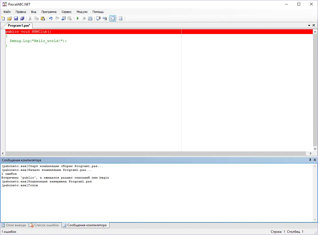Select the Program1.pas* editor tab
Screen dimensions: 318x235
[19, 26]
